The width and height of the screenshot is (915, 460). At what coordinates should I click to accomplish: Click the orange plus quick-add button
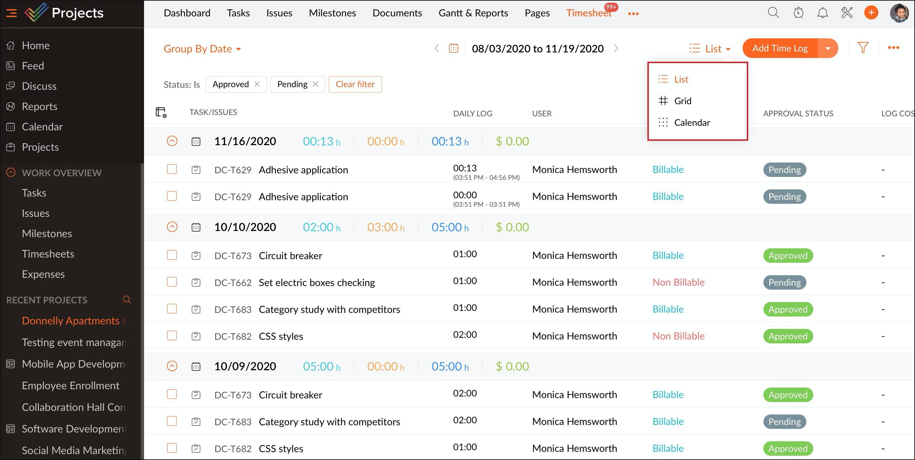(x=871, y=13)
